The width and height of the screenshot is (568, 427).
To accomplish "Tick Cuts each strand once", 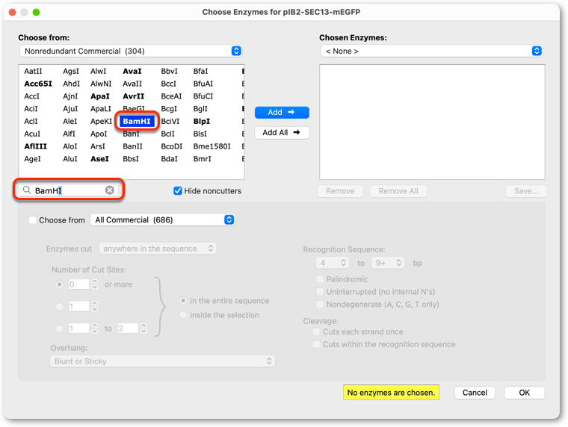I will [x=316, y=331].
